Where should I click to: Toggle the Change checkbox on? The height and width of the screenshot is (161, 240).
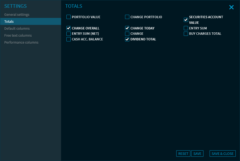tap(127, 34)
